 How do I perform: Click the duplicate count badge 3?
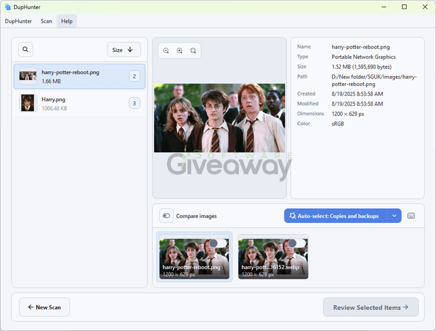(x=134, y=104)
